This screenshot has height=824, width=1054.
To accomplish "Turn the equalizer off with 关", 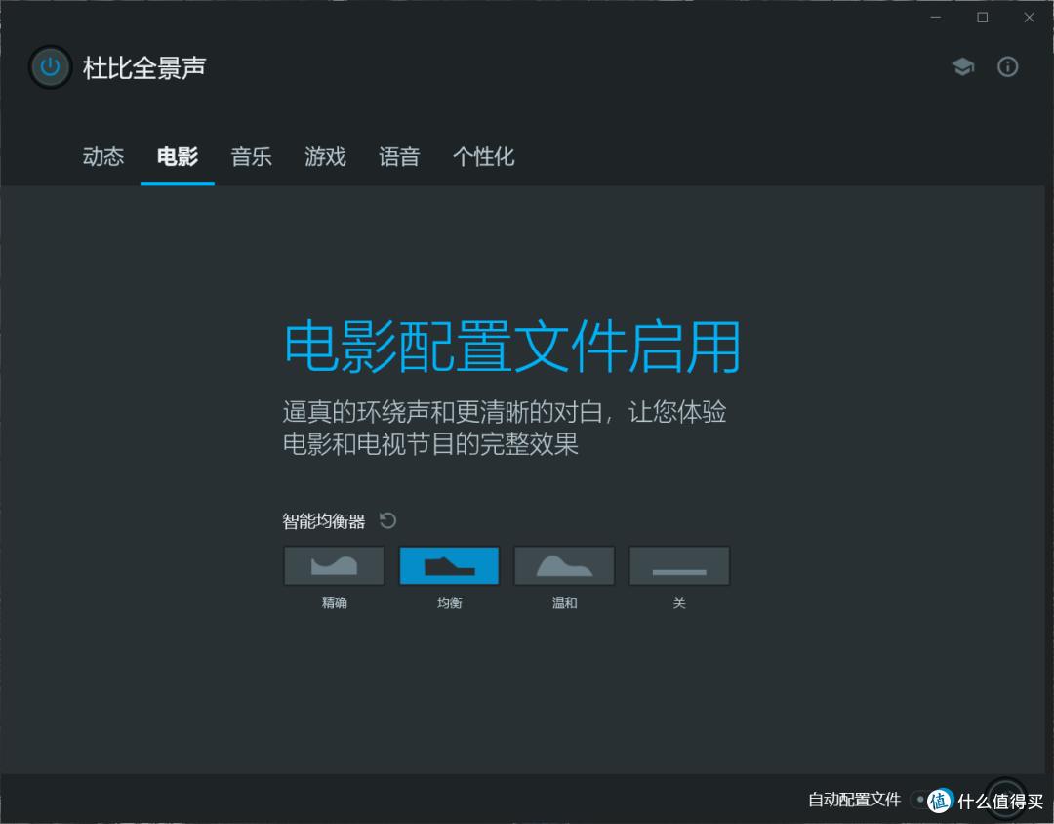I will [x=679, y=565].
